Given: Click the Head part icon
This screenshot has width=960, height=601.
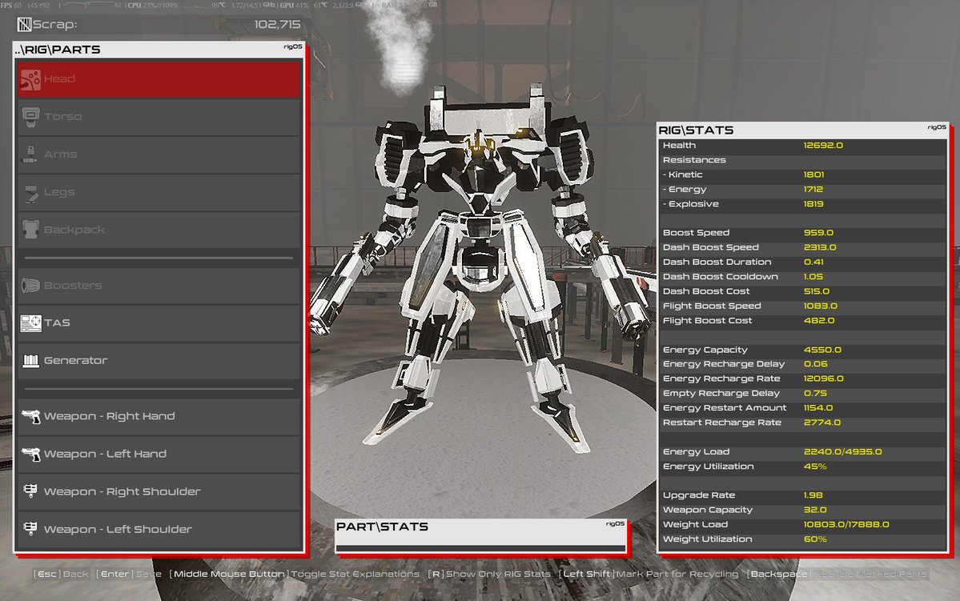Looking at the screenshot, I should [x=30, y=79].
